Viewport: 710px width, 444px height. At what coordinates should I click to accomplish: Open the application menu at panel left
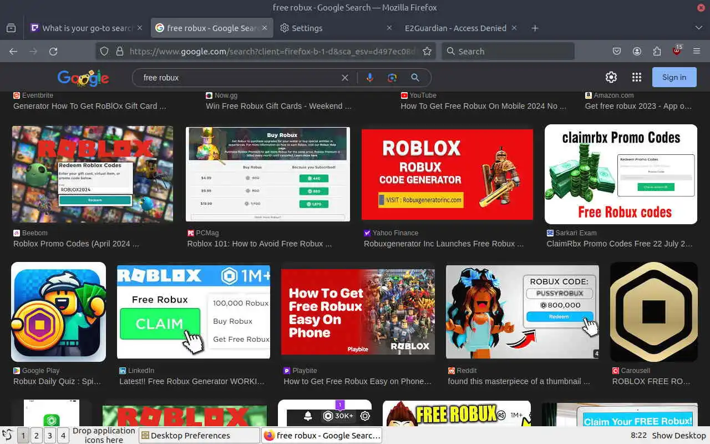(x=7, y=436)
